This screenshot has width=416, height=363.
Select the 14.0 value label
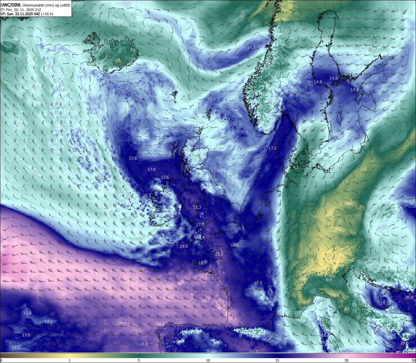[x=137, y=100]
